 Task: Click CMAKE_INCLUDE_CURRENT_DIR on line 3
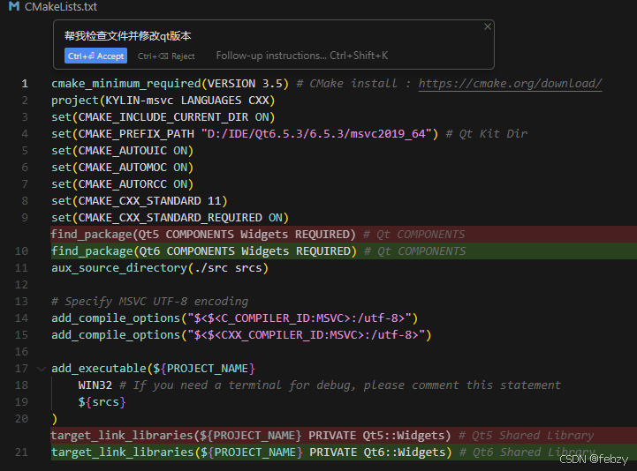pos(163,117)
